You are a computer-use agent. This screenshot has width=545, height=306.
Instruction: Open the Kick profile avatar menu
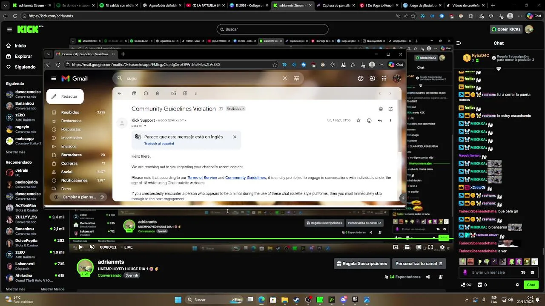[529, 29]
